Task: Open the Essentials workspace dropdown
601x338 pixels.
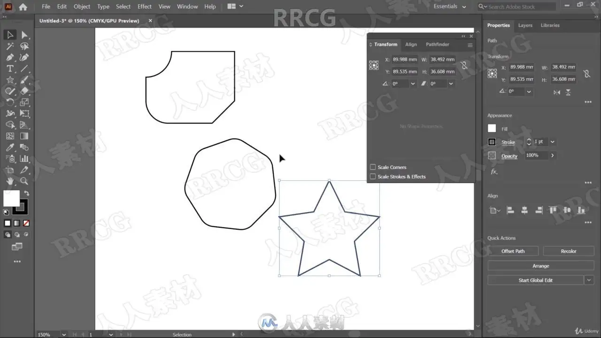Action: (x=450, y=7)
